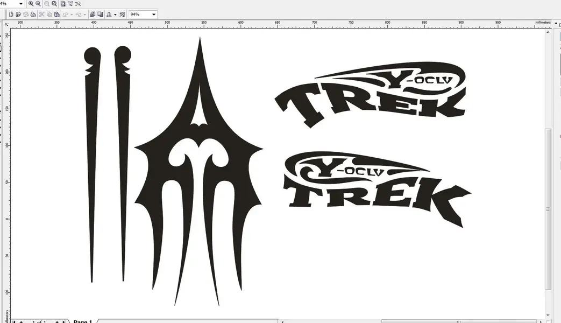The width and height of the screenshot is (561, 323).
Task: Switch to the Page 1 tab
Action: pos(83,321)
